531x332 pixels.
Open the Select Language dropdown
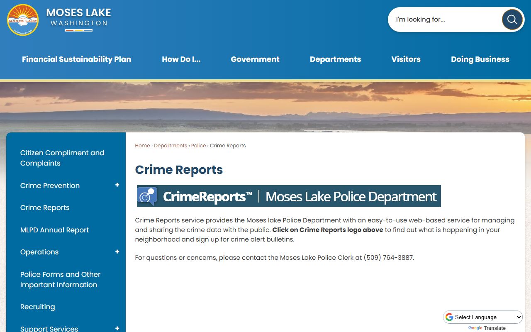coord(483,317)
